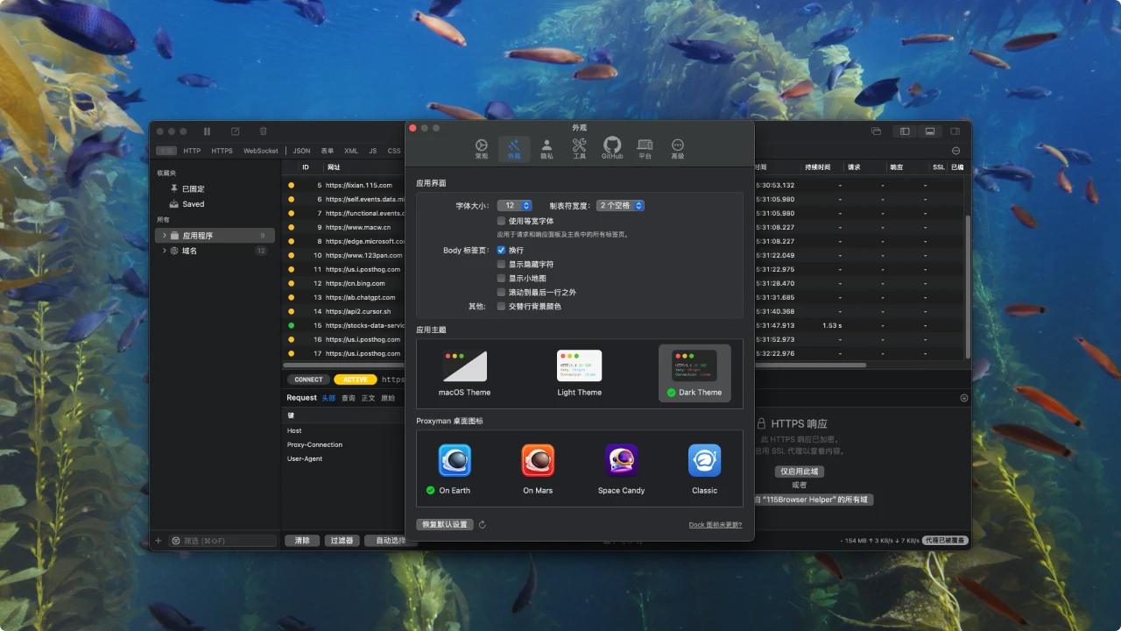Screen dimensions: 1121x631
Task: Select the https://cn.bing.com request row
Action: click(343, 283)
